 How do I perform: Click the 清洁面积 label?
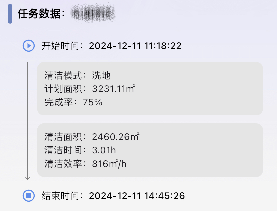pyautogui.click(x=65, y=137)
